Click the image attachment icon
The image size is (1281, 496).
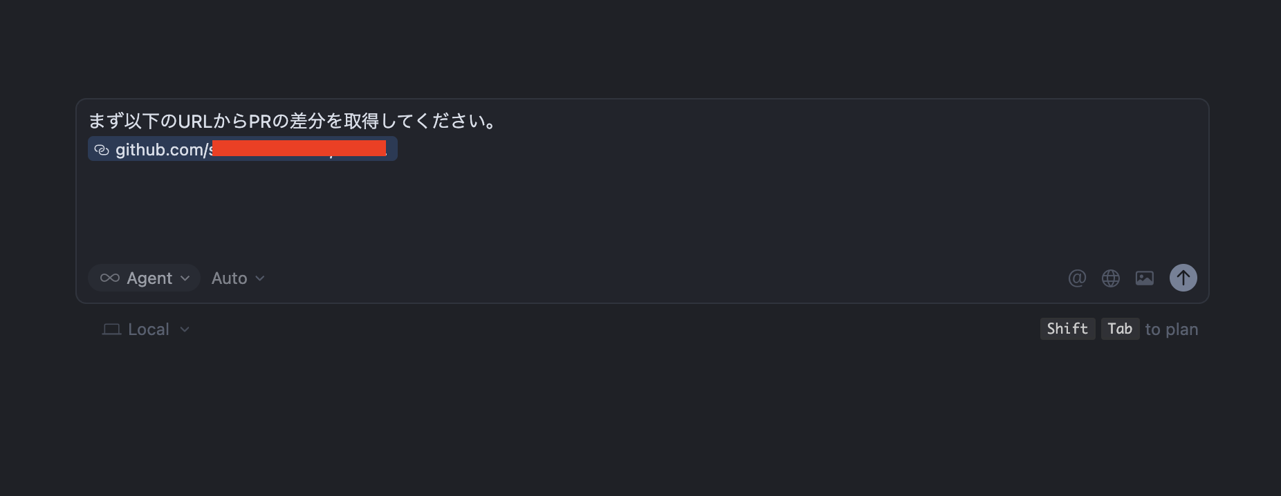coord(1145,278)
